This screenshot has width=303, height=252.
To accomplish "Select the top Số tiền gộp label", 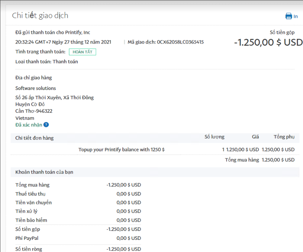I will [282, 32].
